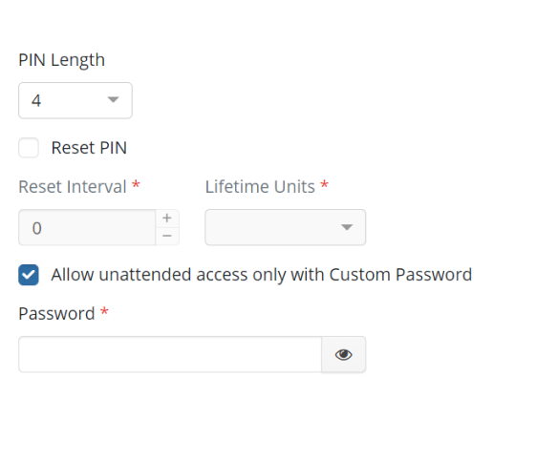536x458 pixels.
Task: Click the PIN Length label
Action: (61, 60)
